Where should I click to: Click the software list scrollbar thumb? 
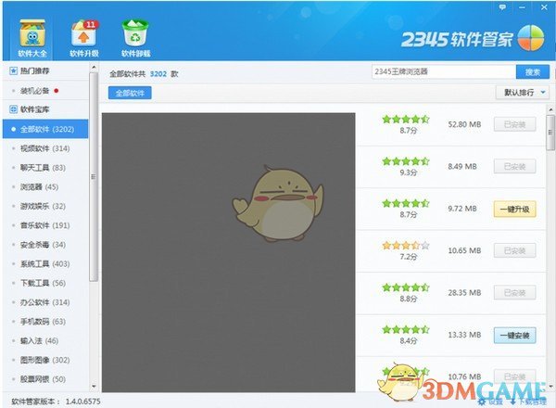point(550,133)
